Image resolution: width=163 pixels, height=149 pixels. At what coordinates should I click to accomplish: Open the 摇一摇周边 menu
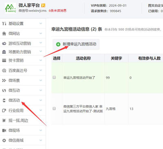(x=23, y=120)
